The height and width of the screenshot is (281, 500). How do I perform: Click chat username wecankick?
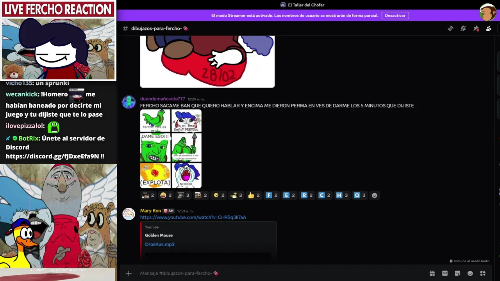click(x=22, y=94)
